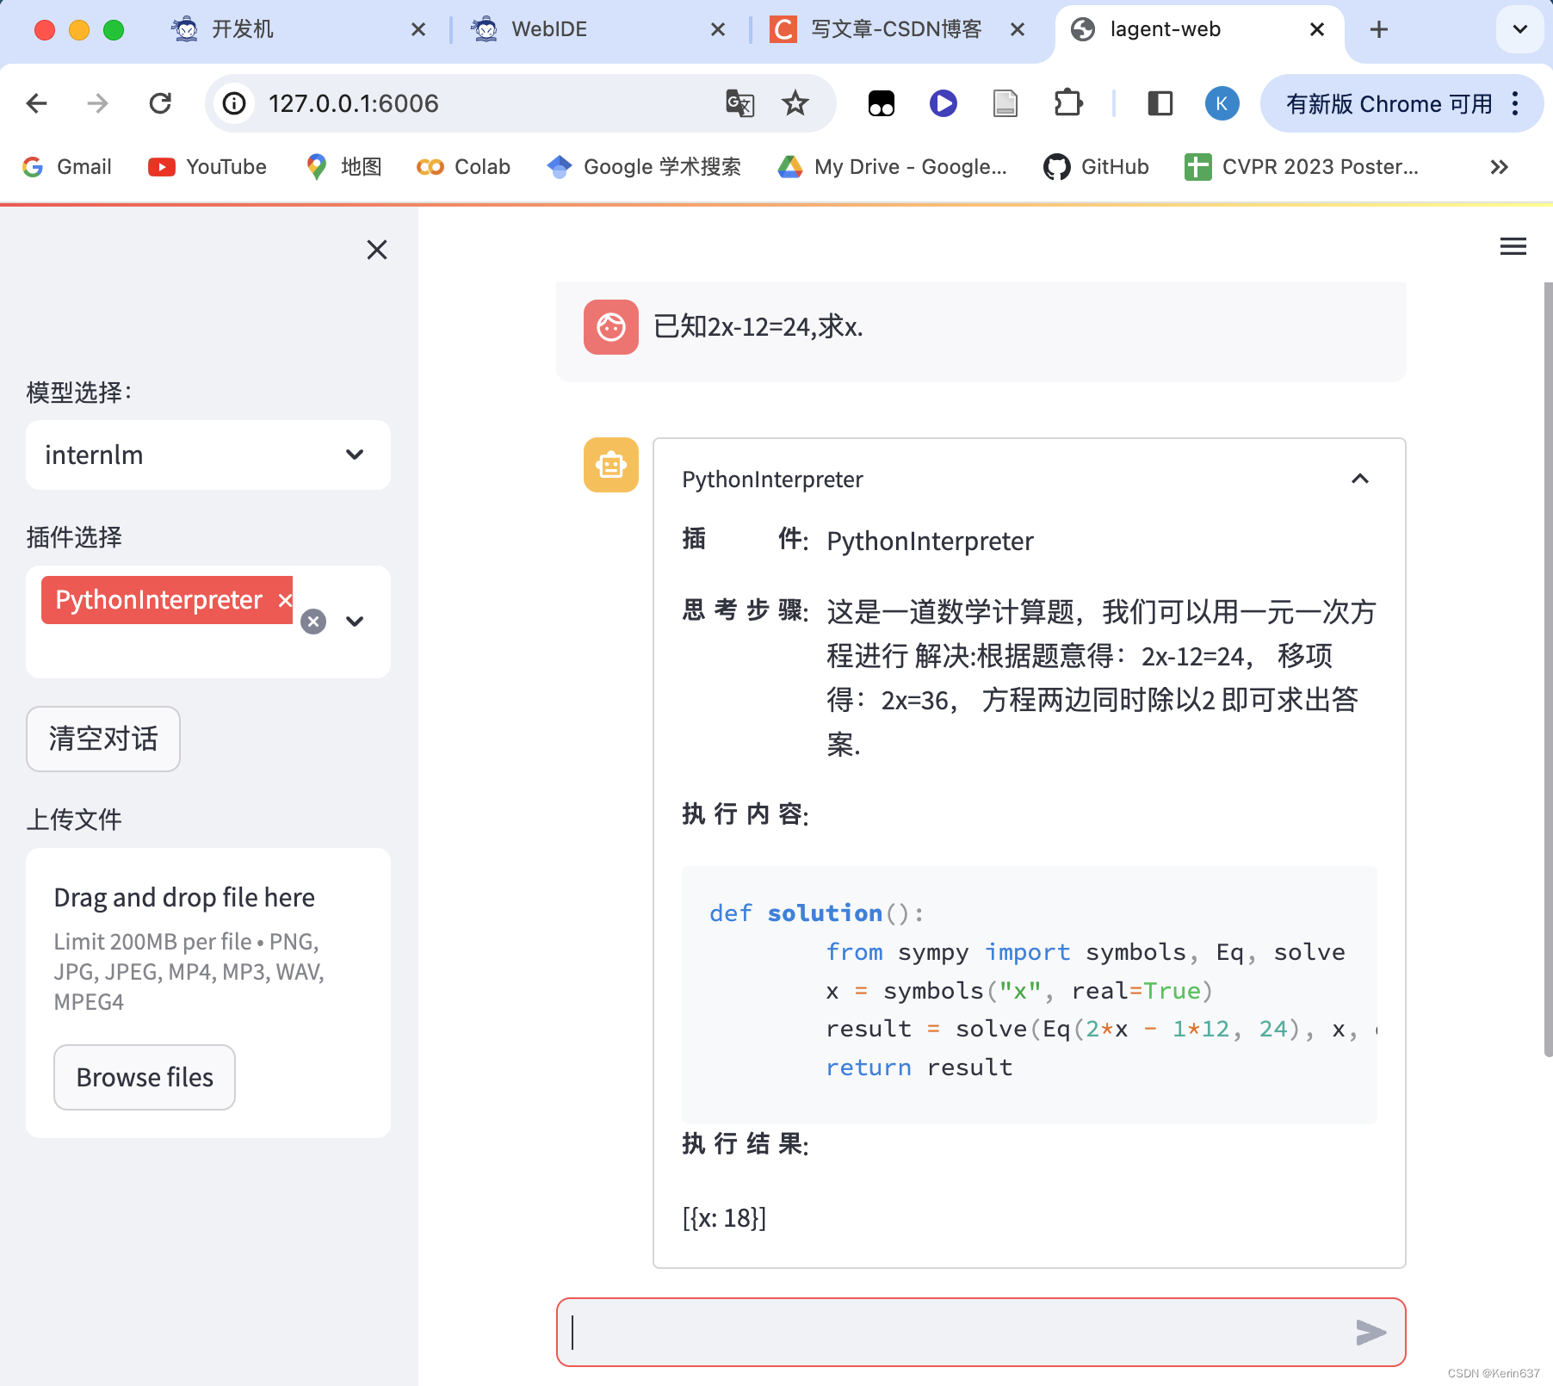The height and width of the screenshot is (1386, 1553).
Task: Open the Extensions puzzle piece menu
Action: [1067, 103]
